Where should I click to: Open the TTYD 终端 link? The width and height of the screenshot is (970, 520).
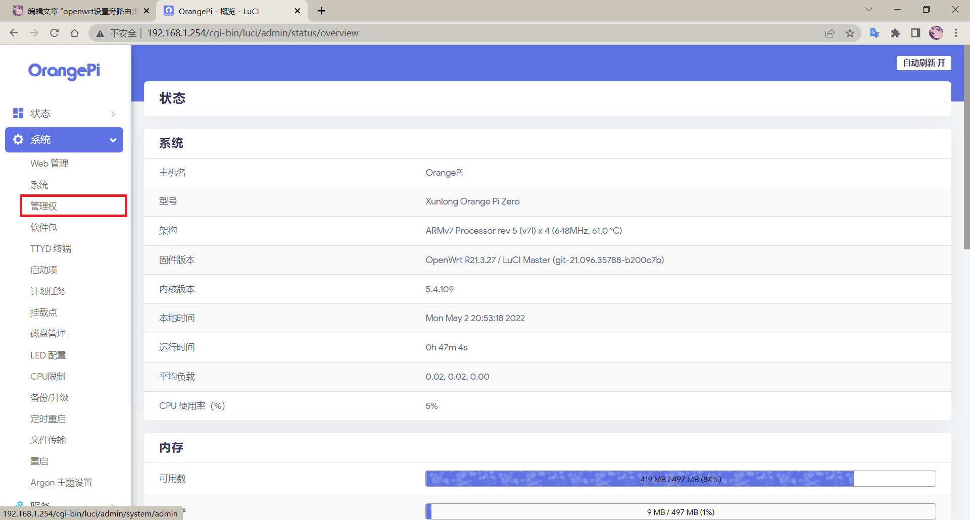51,248
